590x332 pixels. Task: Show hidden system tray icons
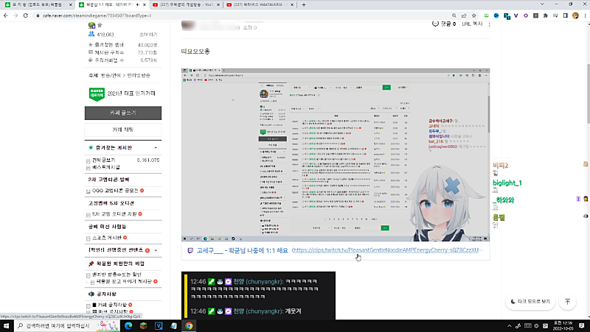pos(509,325)
